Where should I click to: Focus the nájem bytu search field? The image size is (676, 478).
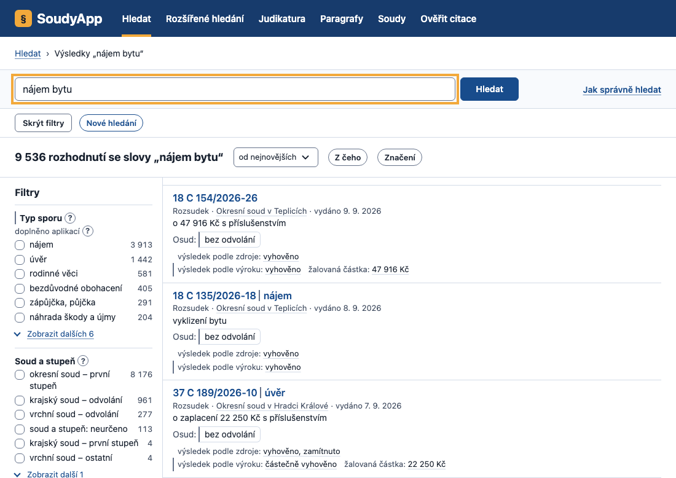[235, 89]
